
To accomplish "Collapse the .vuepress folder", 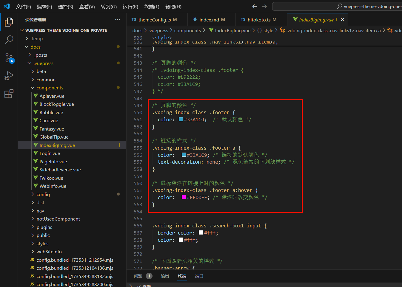I will (72, 63).
